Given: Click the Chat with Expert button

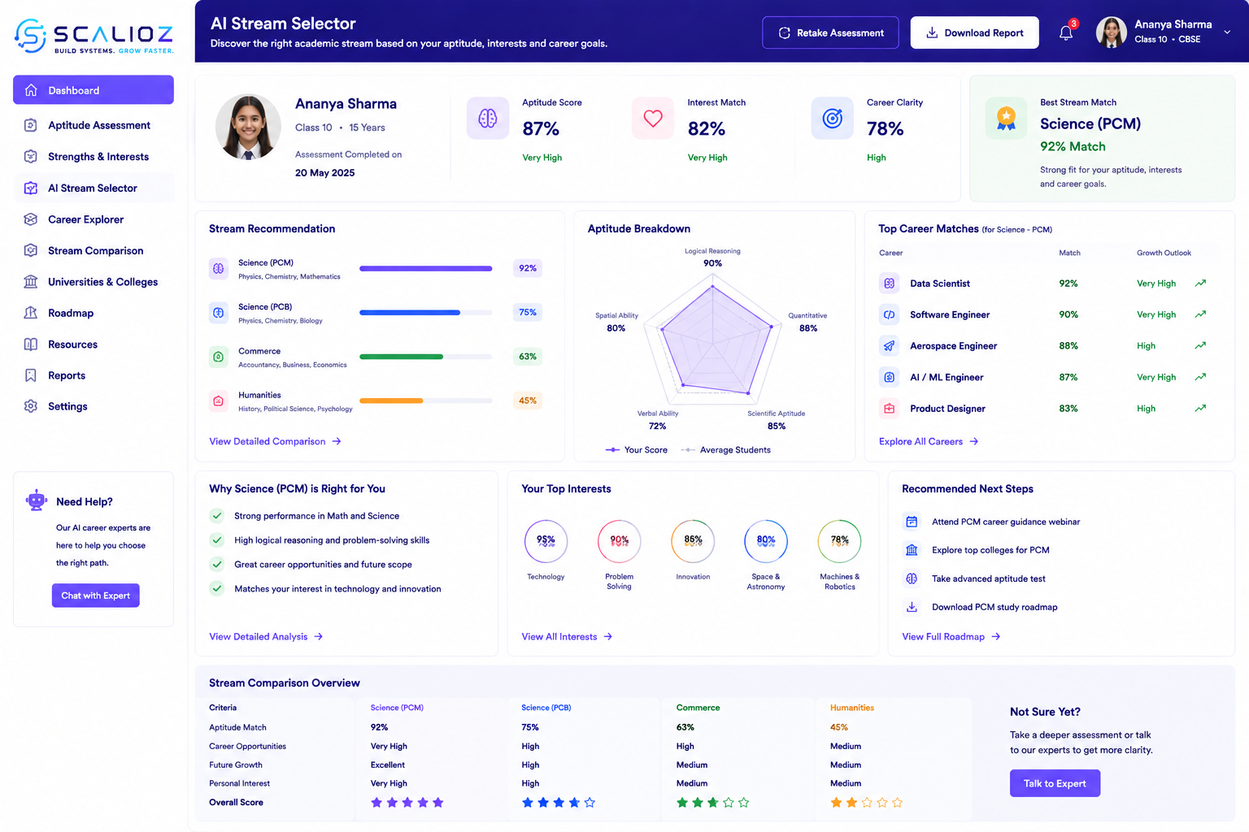Looking at the screenshot, I should tap(96, 596).
